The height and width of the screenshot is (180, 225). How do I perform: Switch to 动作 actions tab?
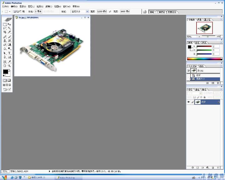pyautogui.click(x=201, y=66)
